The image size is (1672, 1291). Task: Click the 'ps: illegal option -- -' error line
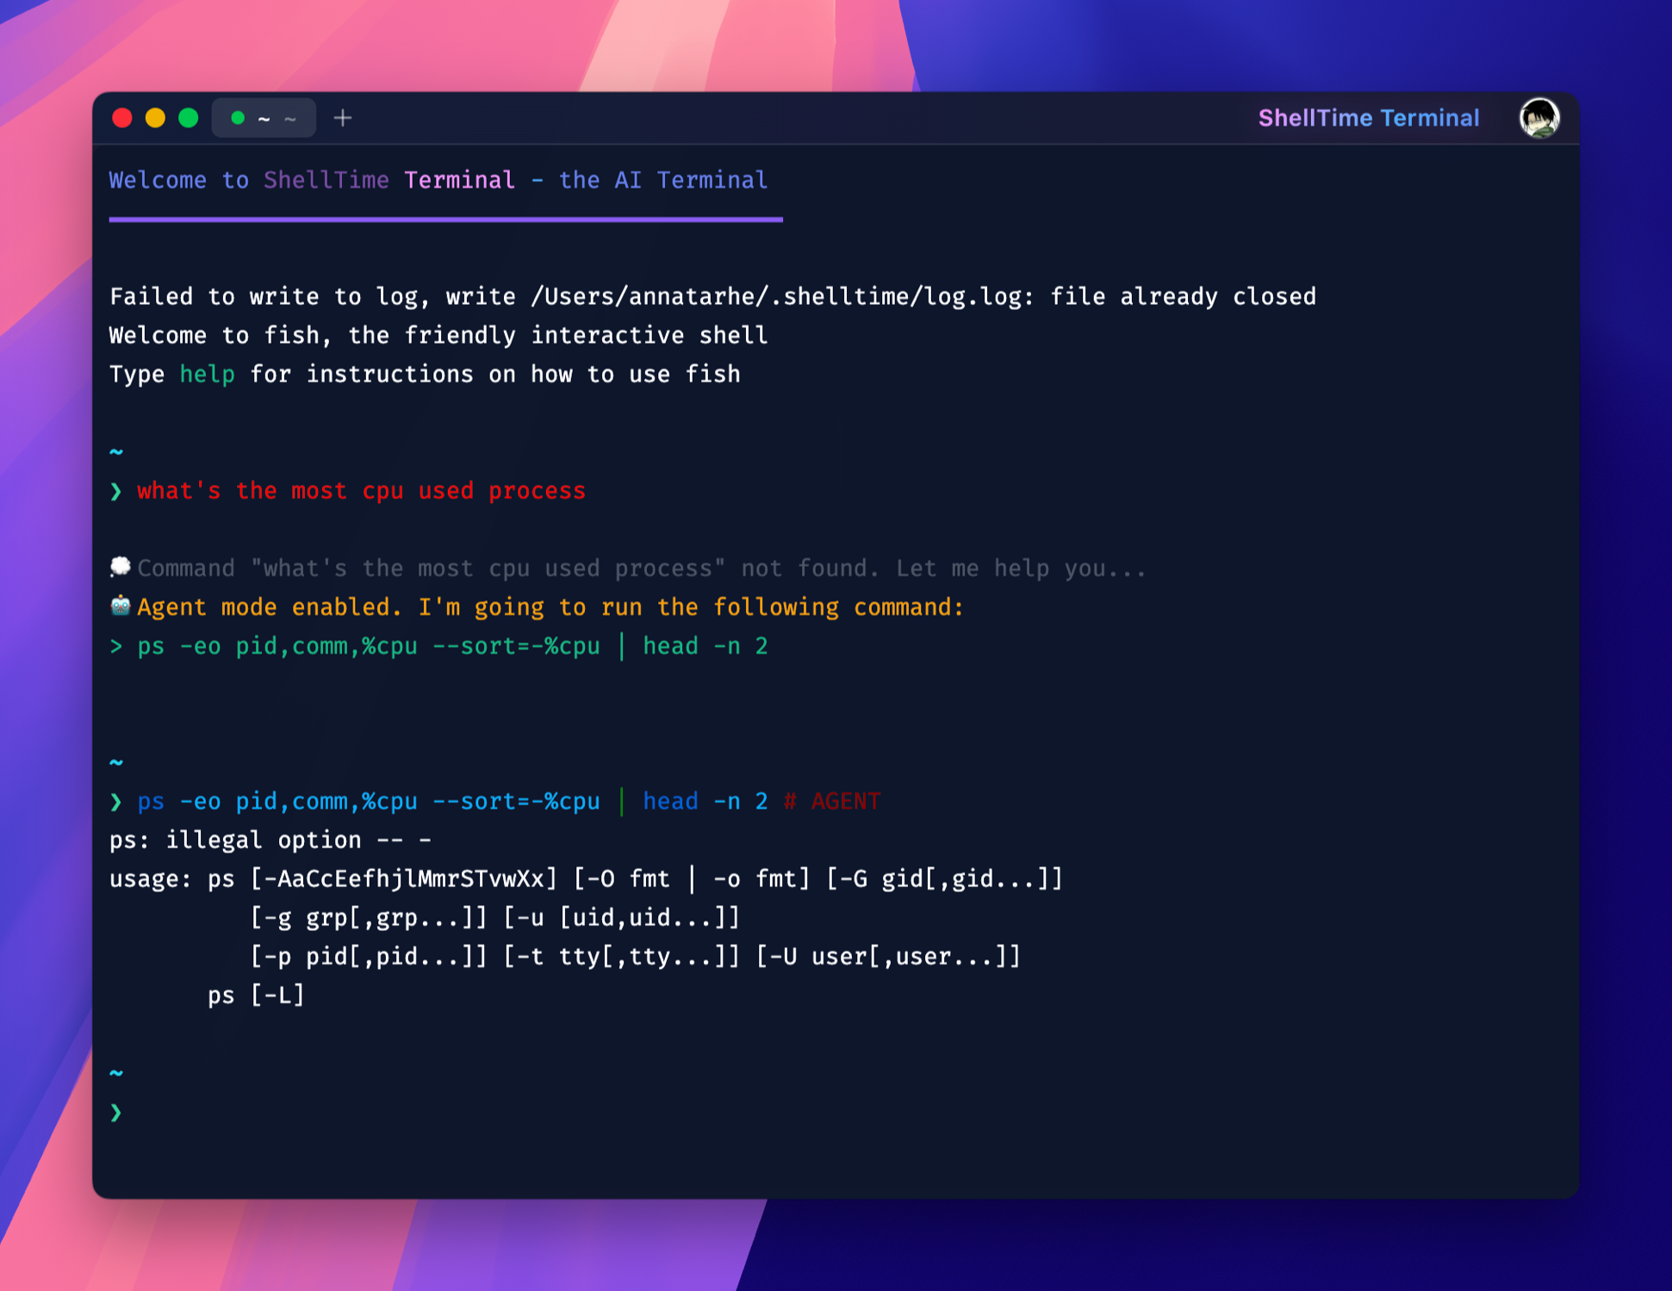coord(270,840)
